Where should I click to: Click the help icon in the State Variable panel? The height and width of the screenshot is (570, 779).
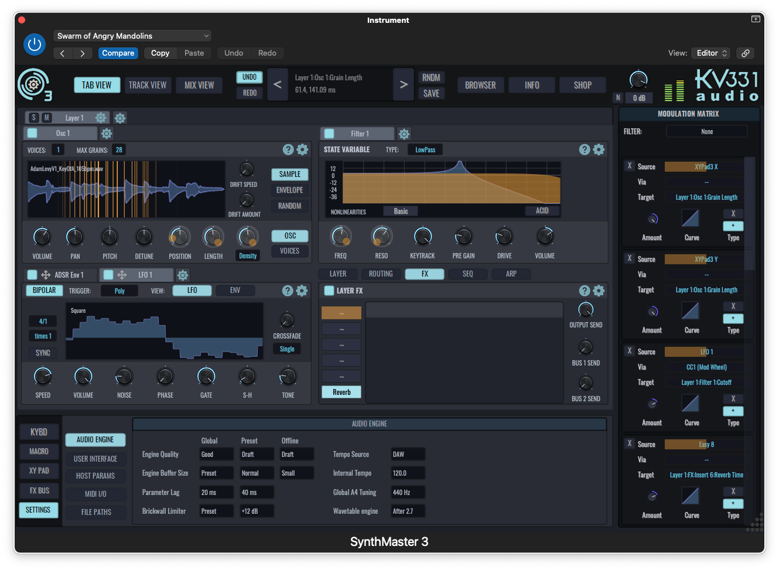[x=585, y=149]
